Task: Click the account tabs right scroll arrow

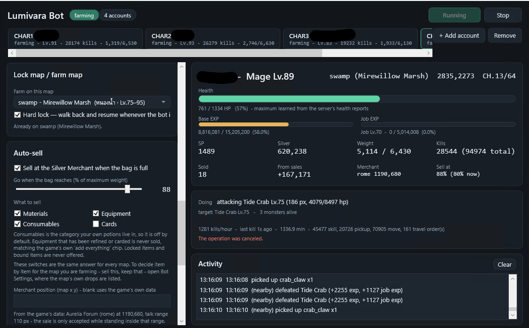Action: tap(429, 53)
